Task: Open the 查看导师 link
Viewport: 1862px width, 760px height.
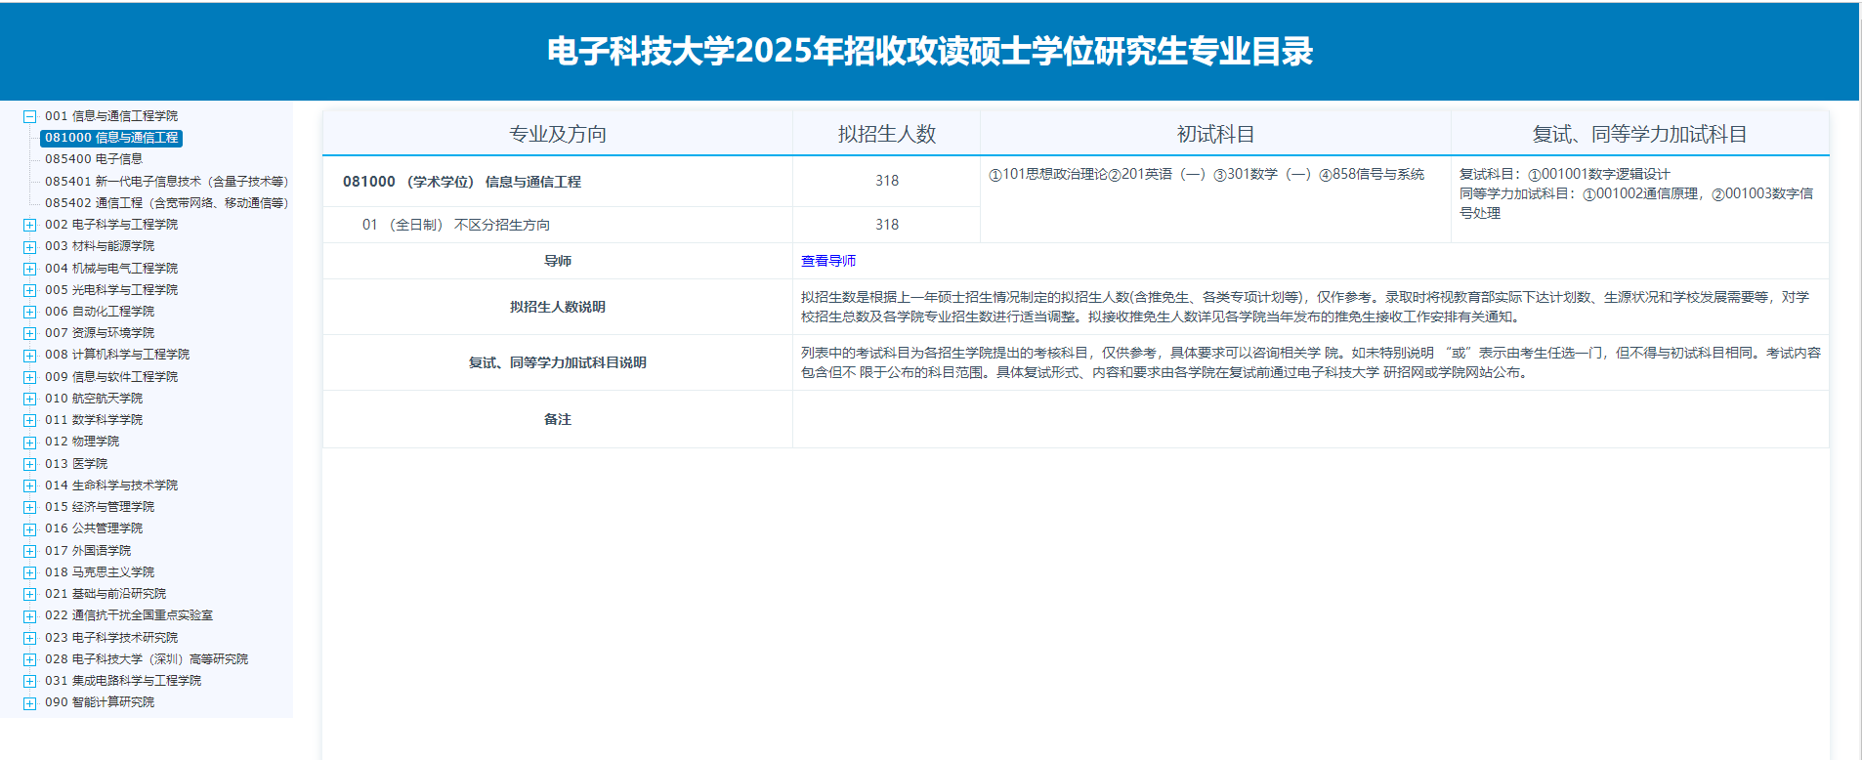Action: 828,261
